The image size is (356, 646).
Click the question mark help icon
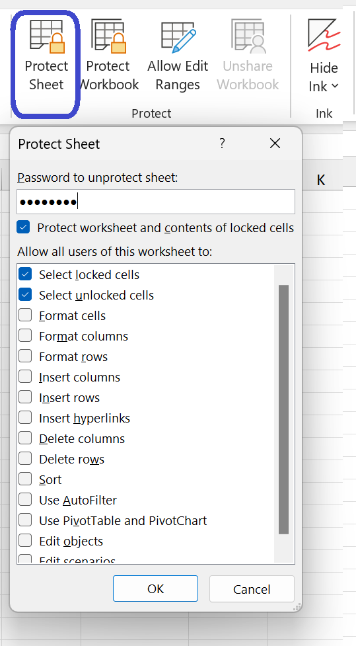(222, 143)
